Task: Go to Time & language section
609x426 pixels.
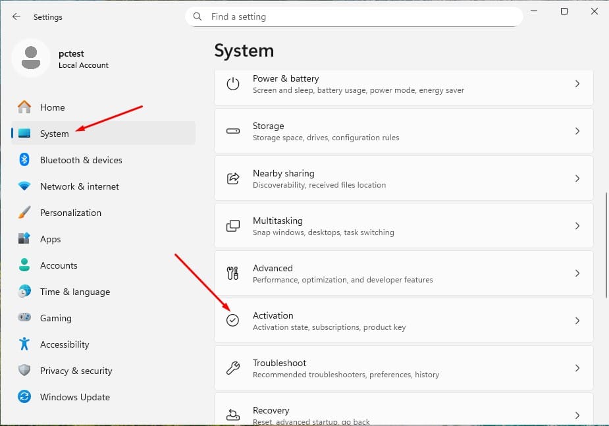Action: [74, 292]
